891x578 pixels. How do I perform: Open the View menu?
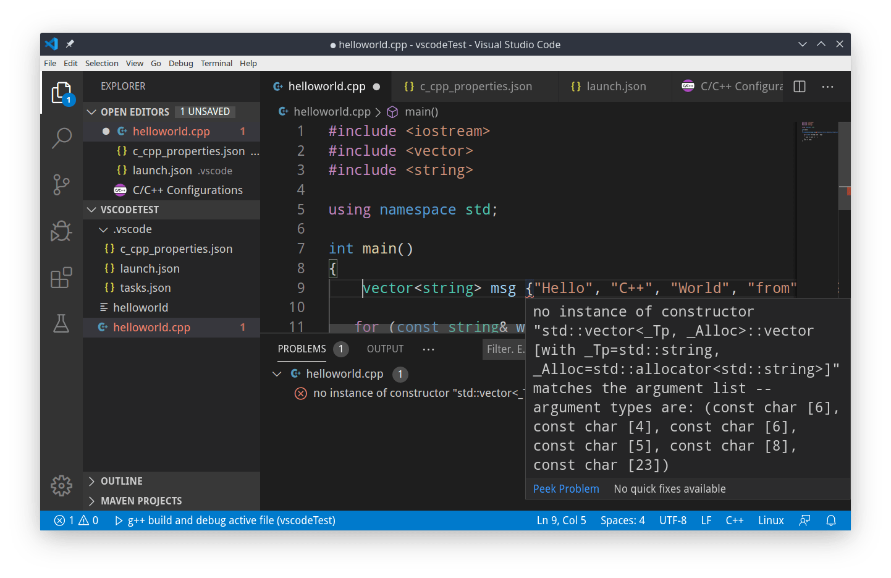(134, 63)
